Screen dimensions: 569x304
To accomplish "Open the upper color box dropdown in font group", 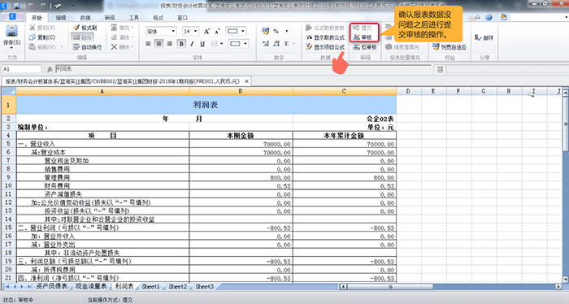I will point(243,31).
